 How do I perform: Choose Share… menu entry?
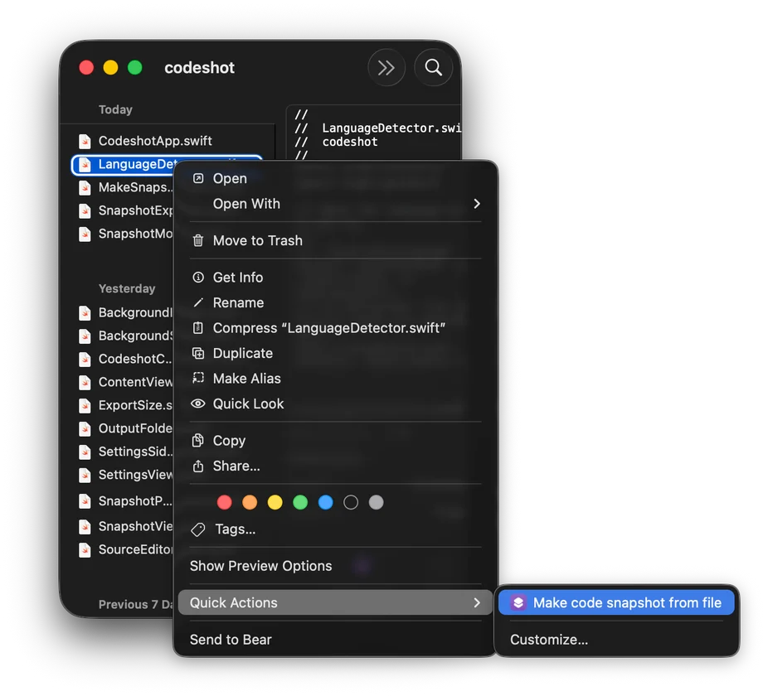pos(335,466)
